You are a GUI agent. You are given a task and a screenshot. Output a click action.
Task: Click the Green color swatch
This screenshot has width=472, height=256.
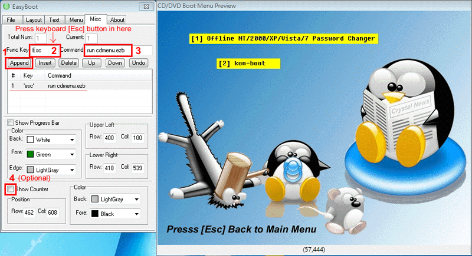pyautogui.click(x=30, y=154)
